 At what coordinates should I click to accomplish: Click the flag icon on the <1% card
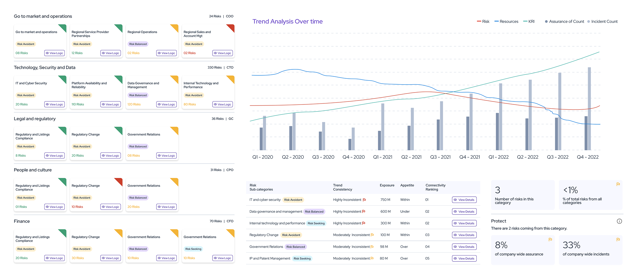coord(618,184)
